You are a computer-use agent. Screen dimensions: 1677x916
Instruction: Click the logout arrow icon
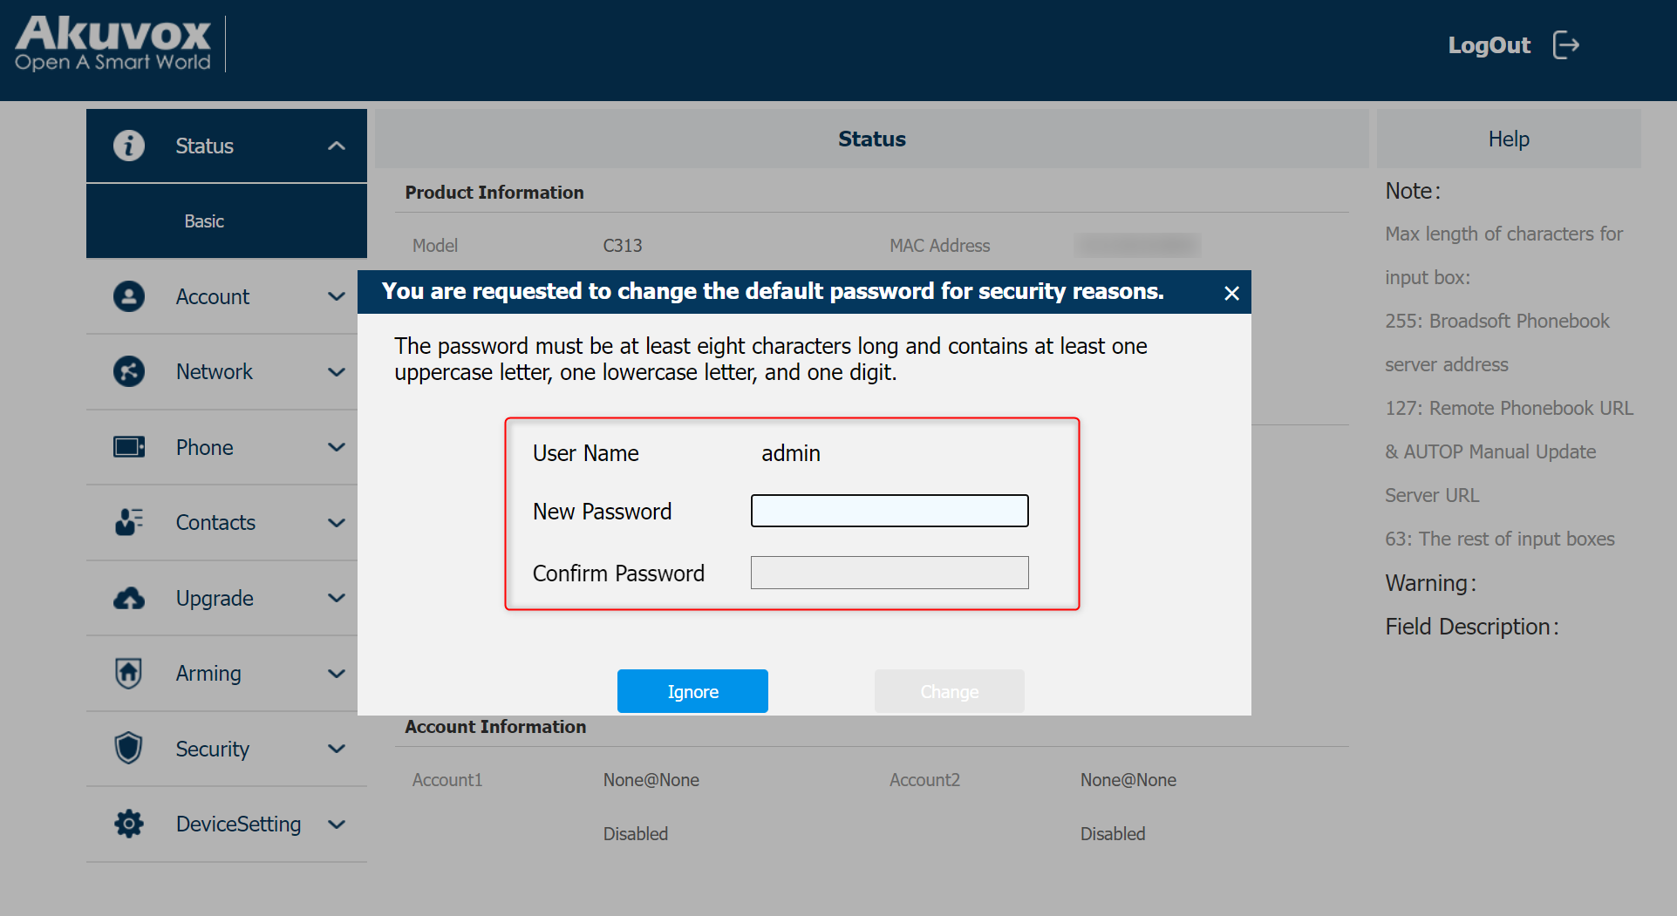click(x=1566, y=45)
